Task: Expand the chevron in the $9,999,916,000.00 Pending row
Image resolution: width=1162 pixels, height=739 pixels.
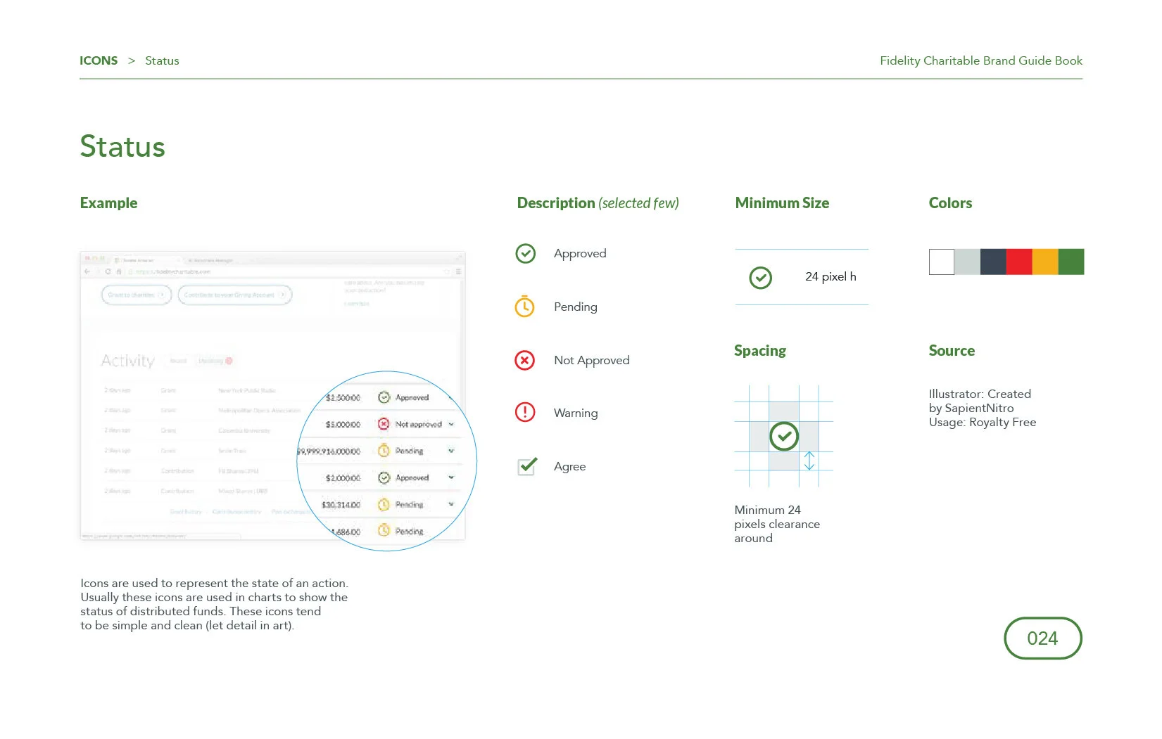Action: click(x=451, y=451)
